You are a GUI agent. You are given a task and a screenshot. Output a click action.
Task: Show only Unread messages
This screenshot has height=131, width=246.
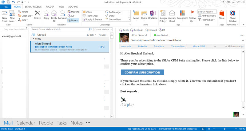[x=42, y=35]
